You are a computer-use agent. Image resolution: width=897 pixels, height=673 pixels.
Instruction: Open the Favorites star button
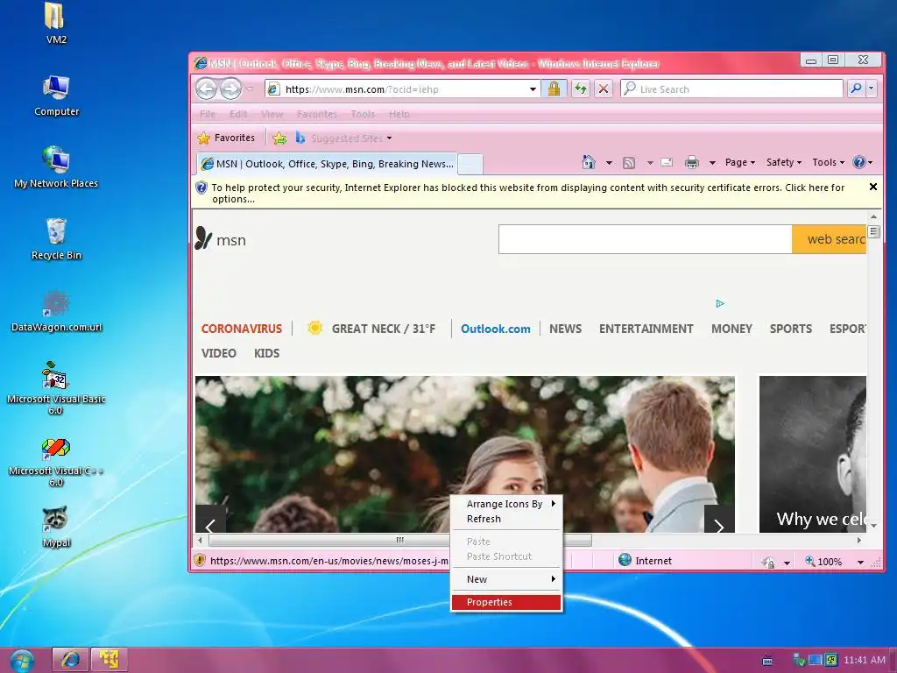[x=227, y=138]
